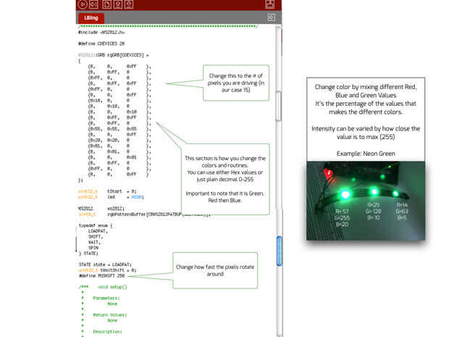
Task: Click the SPIN enum entry
Action: pos(93,248)
